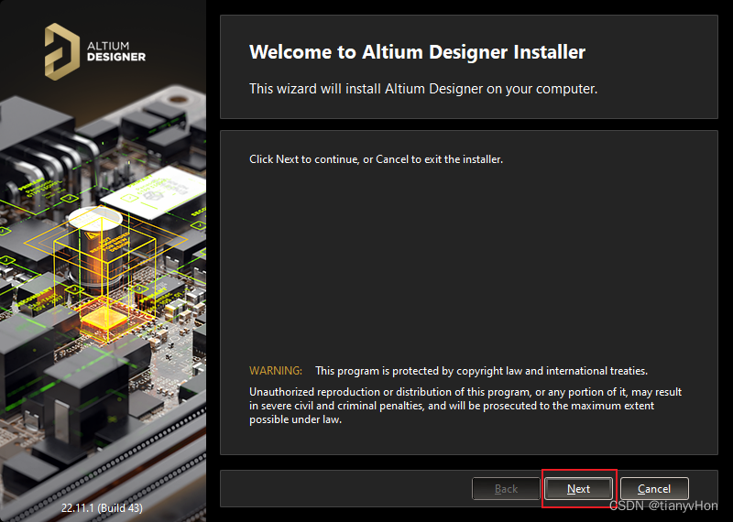Click the 'This wizard will install' subtitle
Screen dimensions: 733x522
(423, 89)
